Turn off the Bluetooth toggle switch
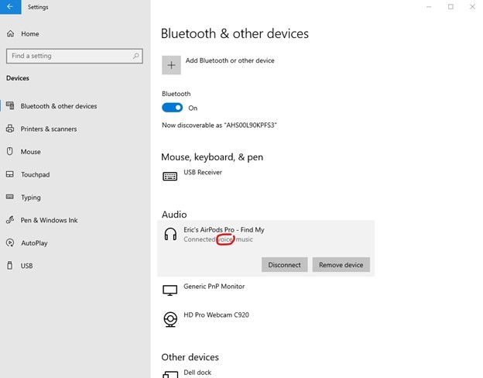This screenshot has height=378, width=483. (x=172, y=108)
